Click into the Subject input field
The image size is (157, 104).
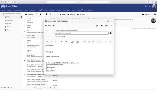coord(83,36)
